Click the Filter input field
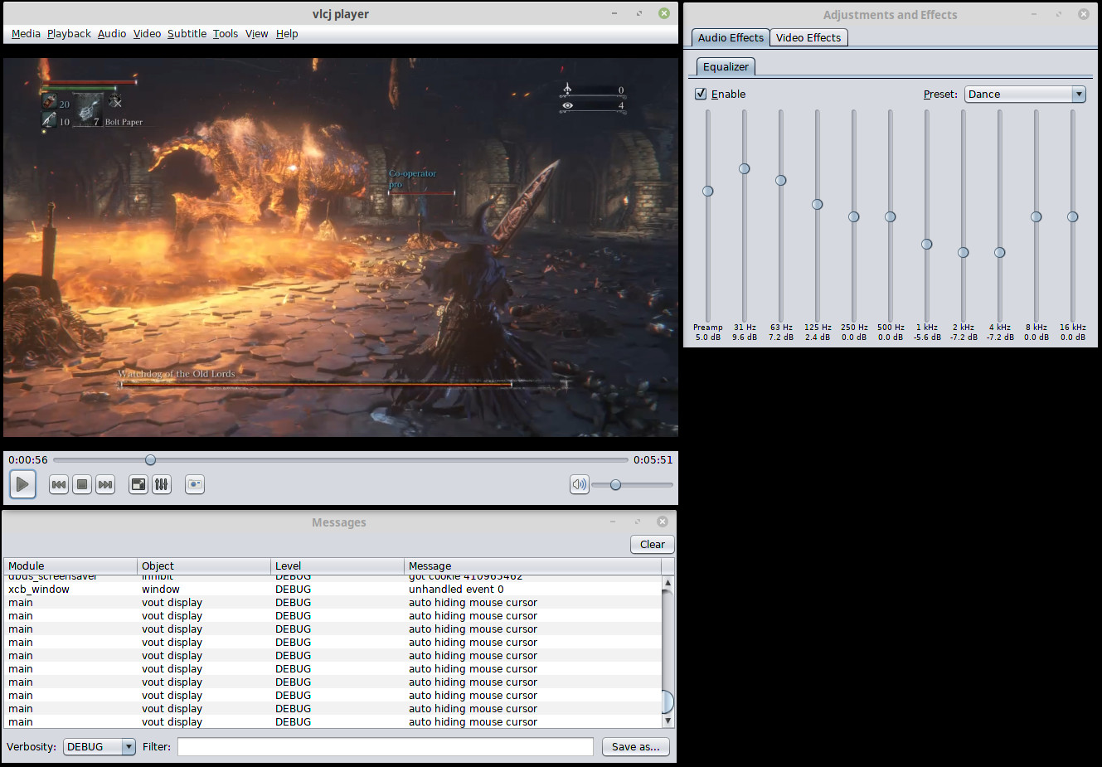This screenshot has width=1102, height=767. (386, 746)
